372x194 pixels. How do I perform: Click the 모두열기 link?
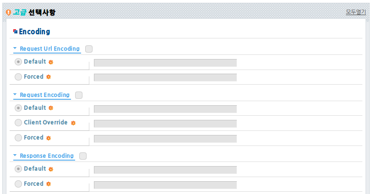click(356, 12)
